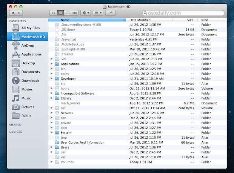Switch to Cover Flow view
The width and height of the screenshot is (234, 173).
pos(74,13)
